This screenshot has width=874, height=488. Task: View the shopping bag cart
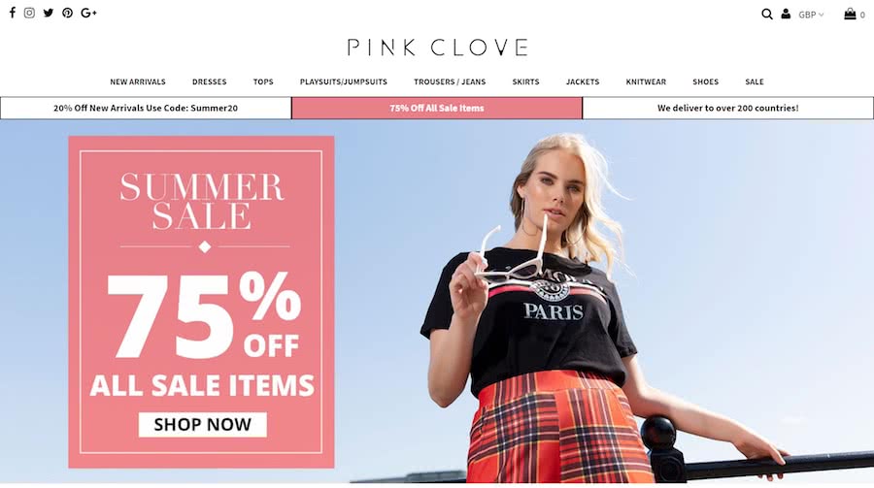(854, 14)
